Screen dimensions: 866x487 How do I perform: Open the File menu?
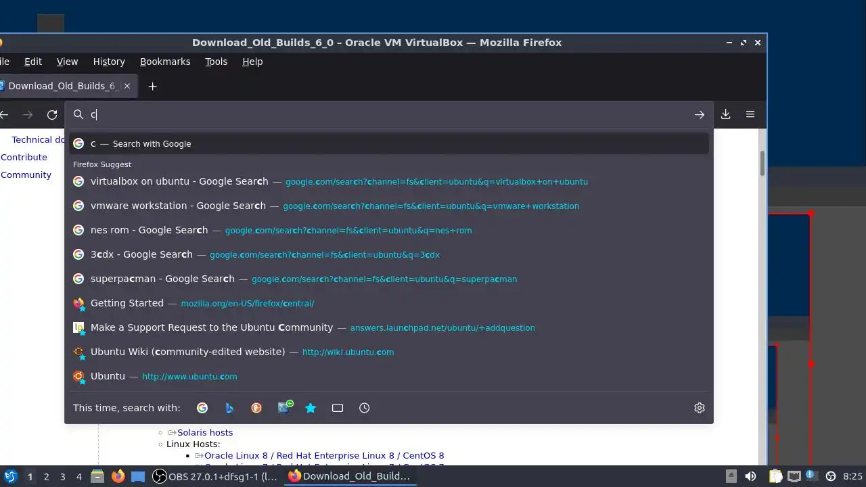point(5,62)
